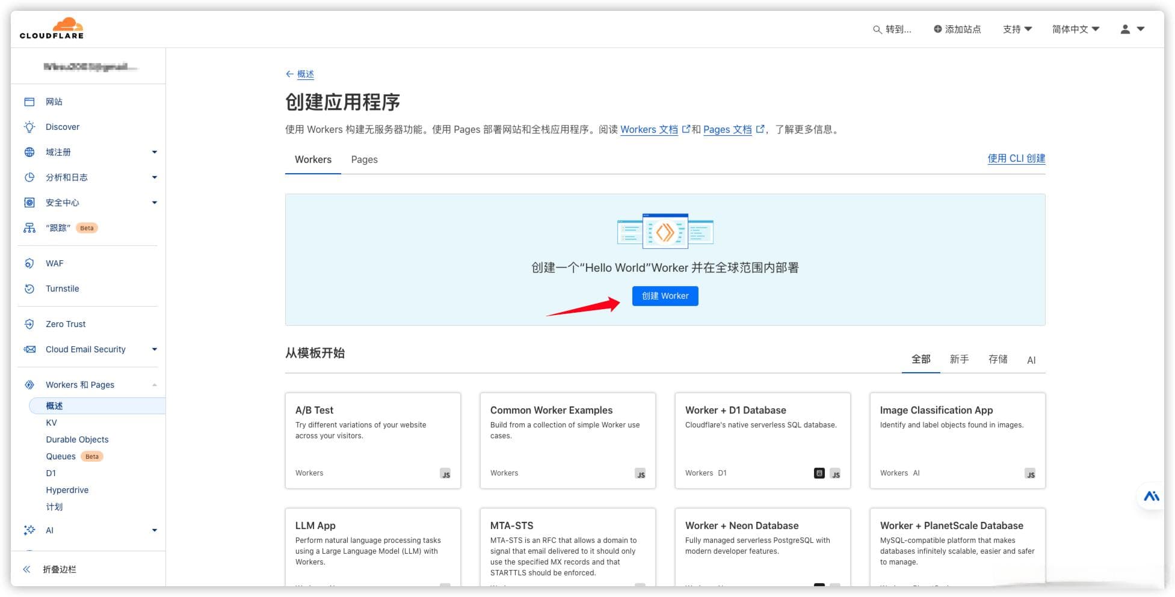Click the 安全中心 icon
The width and height of the screenshot is (1175, 597).
click(29, 203)
